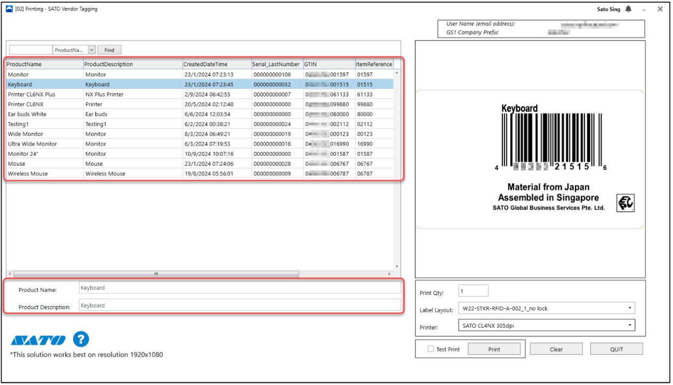Click inside the Print Qty field
673x385 pixels.
pos(472,290)
